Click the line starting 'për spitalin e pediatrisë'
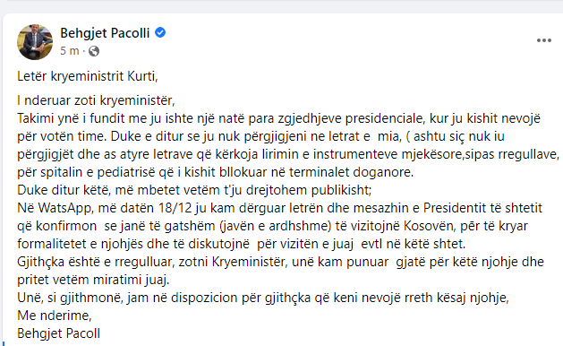 216,172
